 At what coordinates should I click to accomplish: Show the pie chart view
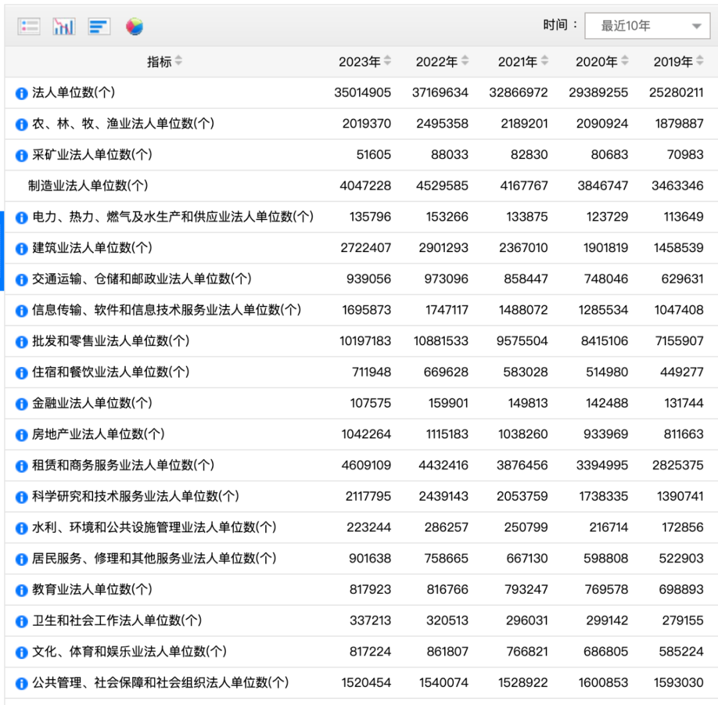134,26
